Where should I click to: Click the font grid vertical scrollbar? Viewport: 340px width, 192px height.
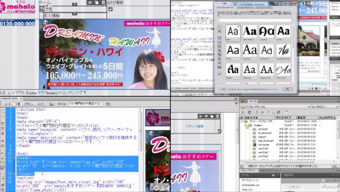293,54
